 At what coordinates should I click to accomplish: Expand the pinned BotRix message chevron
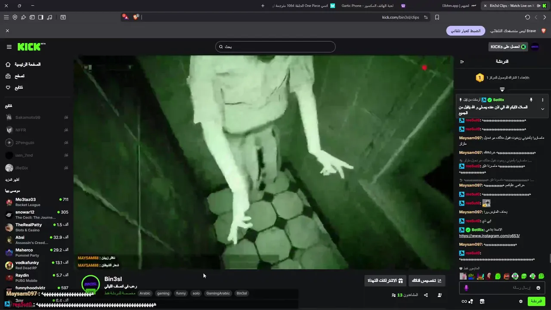pos(542,109)
